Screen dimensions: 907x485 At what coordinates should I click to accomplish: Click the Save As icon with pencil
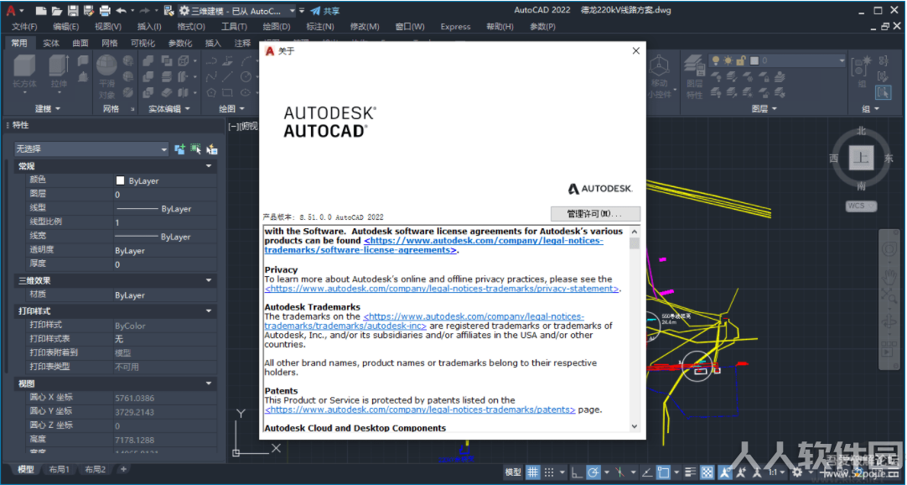(x=89, y=10)
